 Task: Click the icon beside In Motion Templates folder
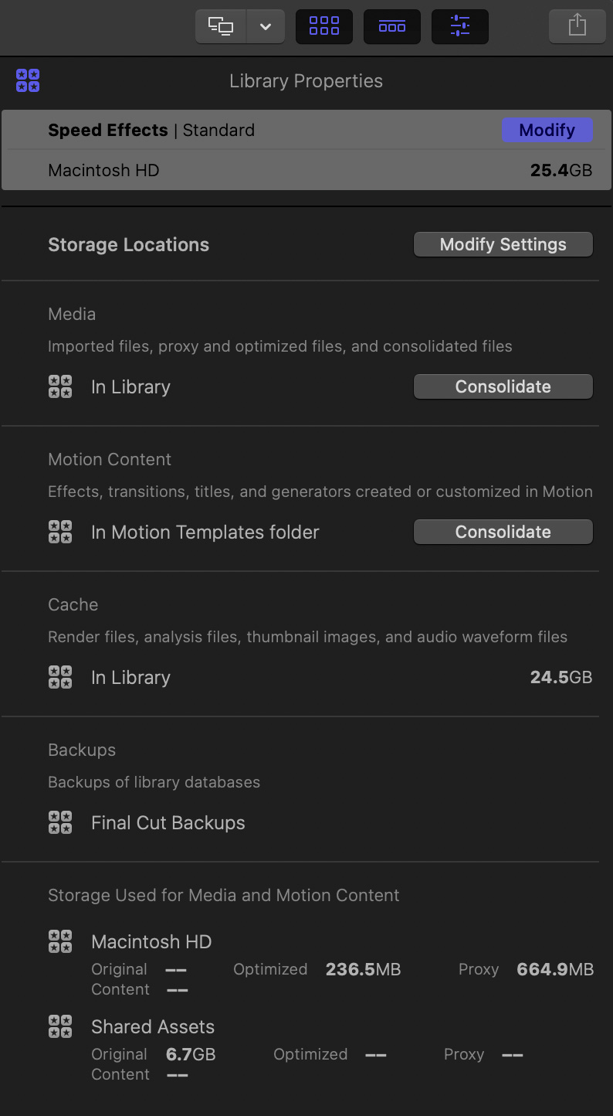[60, 532]
